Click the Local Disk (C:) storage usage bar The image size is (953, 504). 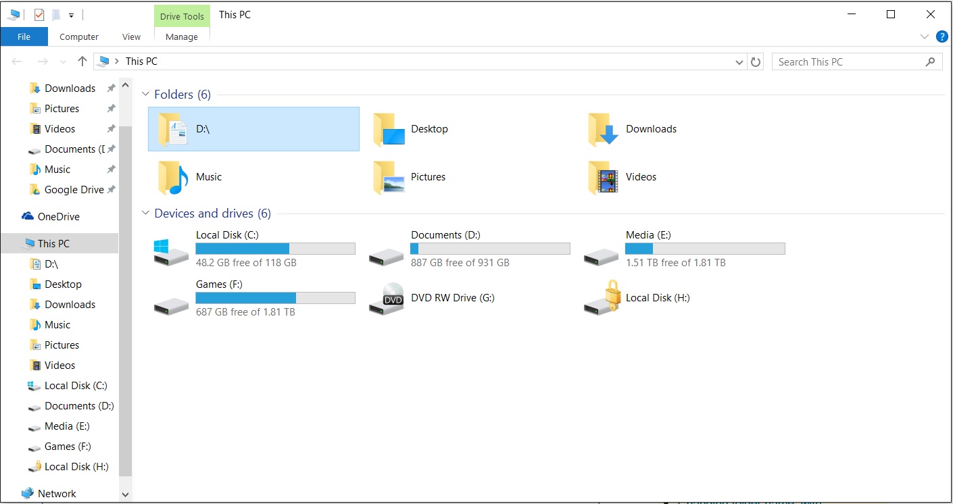(275, 248)
